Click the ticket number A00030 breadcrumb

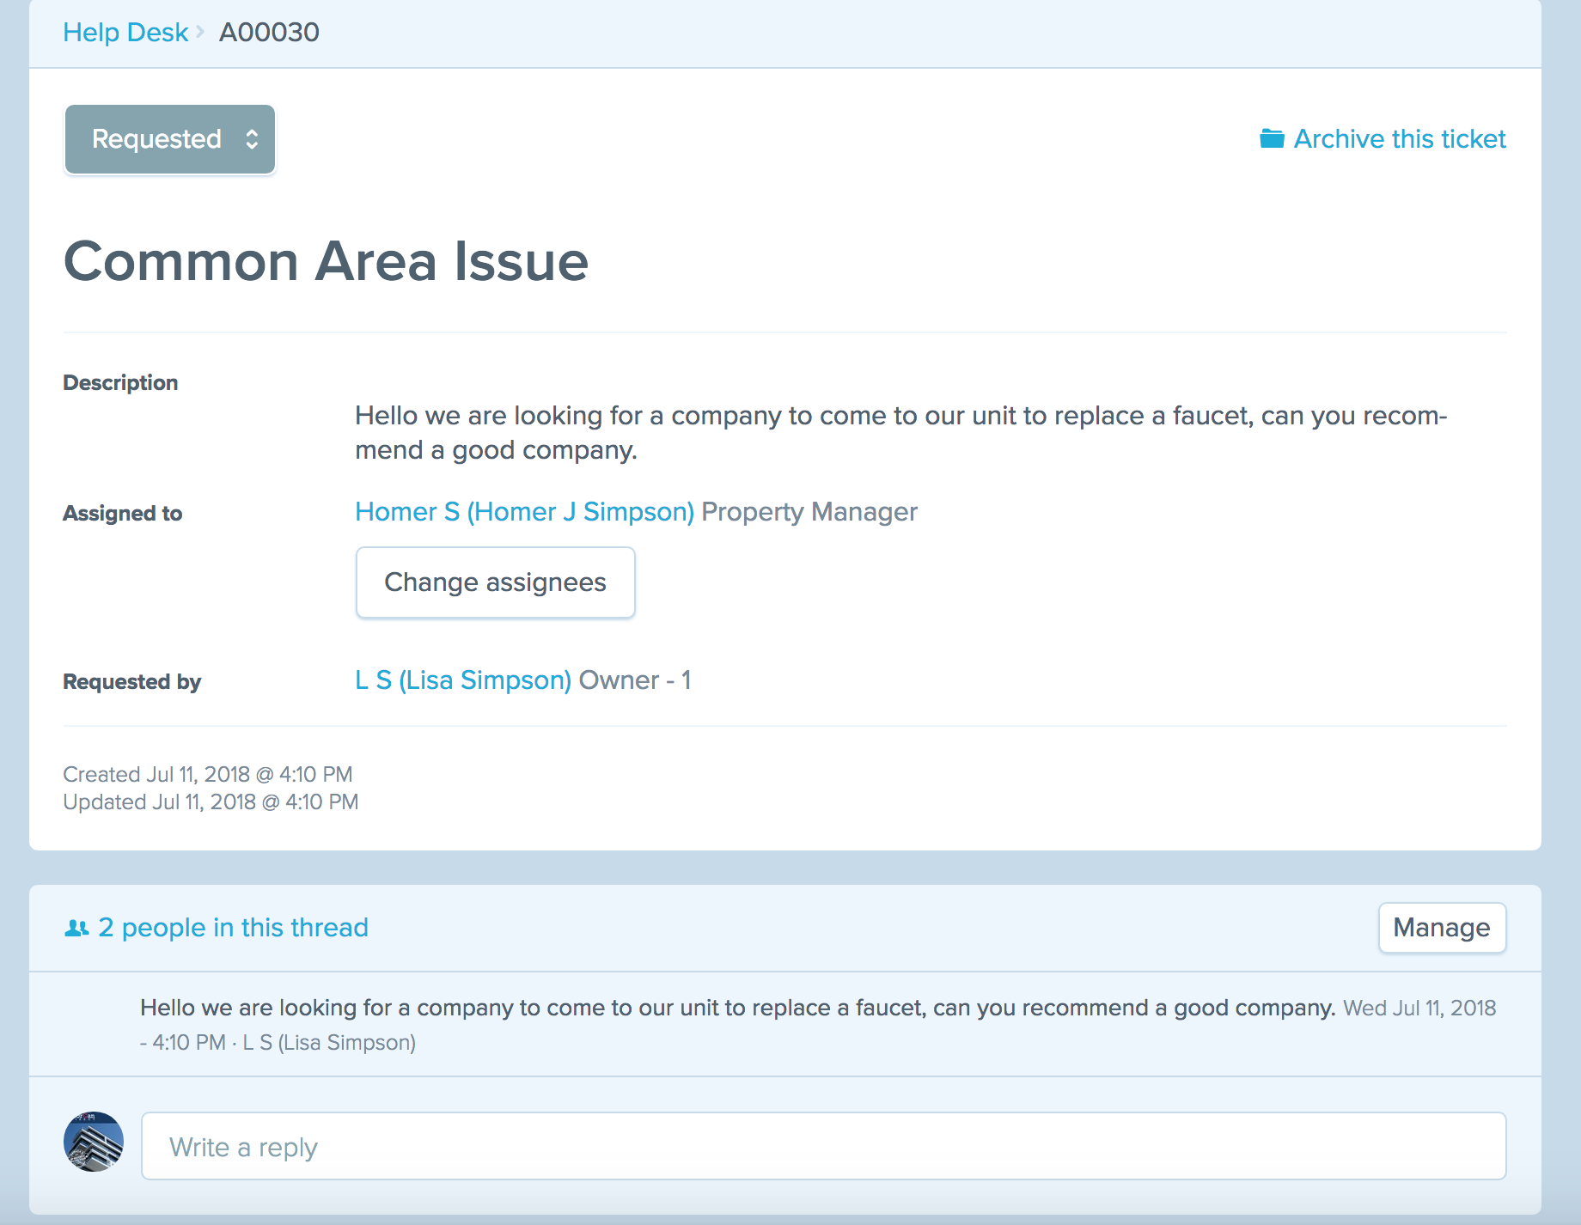coord(269,32)
